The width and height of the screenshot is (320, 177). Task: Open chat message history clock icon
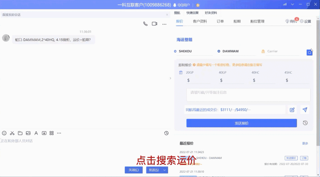tap(166, 133)
